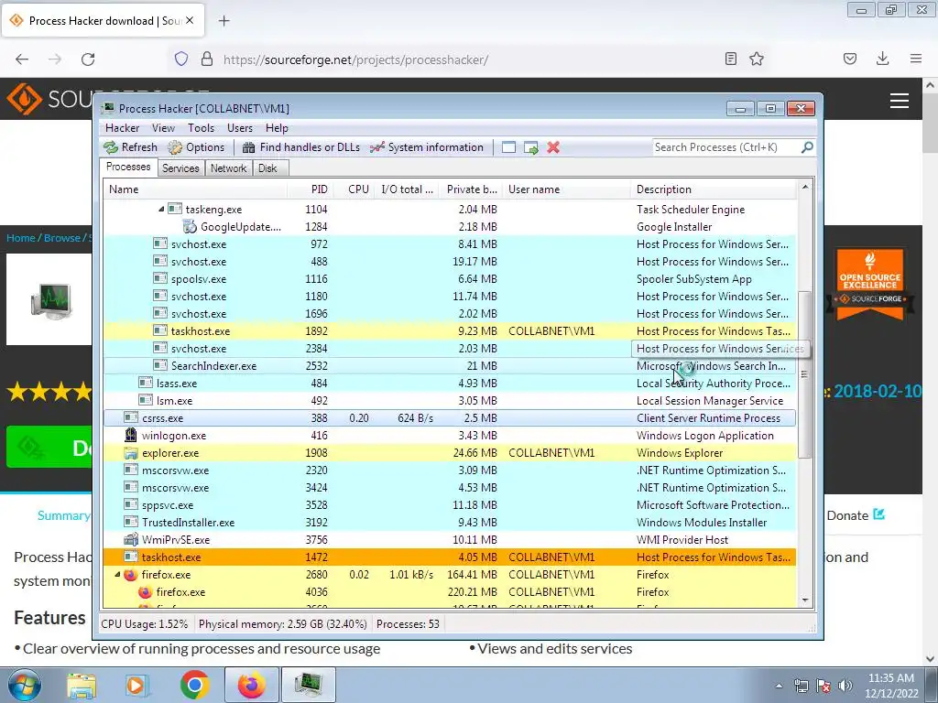Open the View menu

click(163, 128)
